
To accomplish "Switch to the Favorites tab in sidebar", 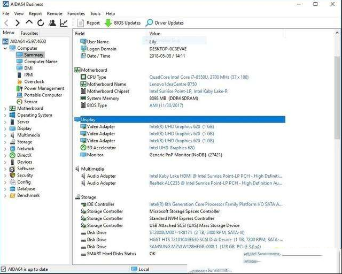I will point(29,33).
